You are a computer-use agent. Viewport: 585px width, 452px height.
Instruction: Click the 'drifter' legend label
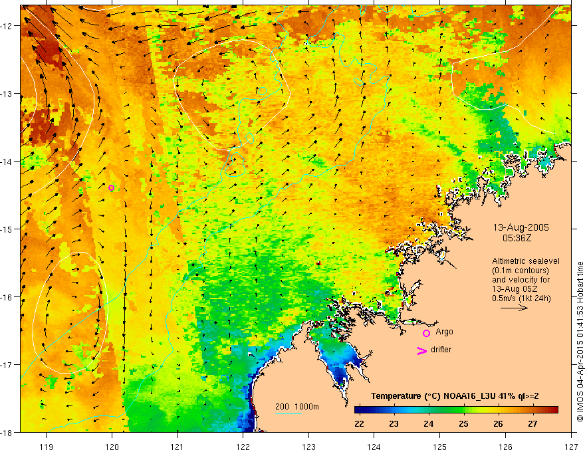[x=441, y=350]
